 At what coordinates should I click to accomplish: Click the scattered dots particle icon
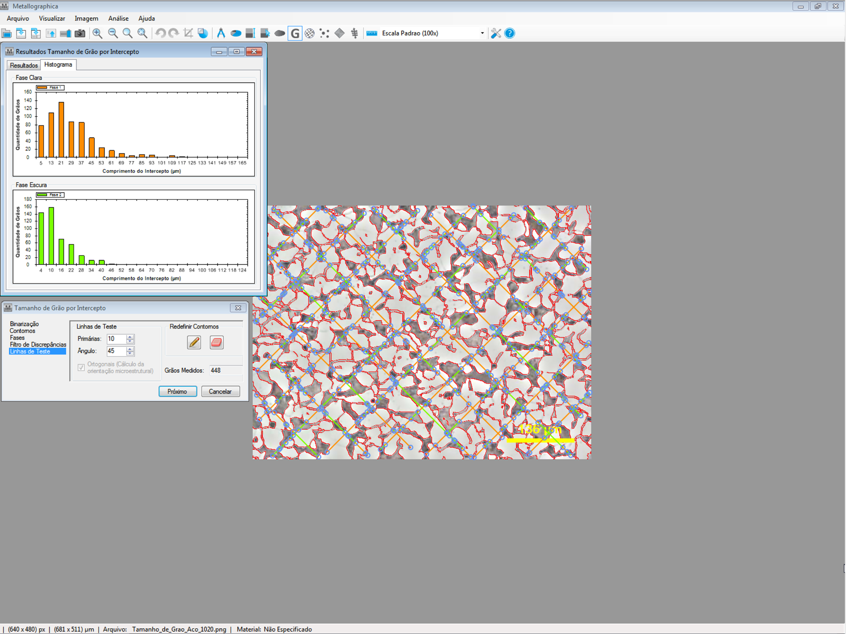pyautogui.click(x=324, y=33)
